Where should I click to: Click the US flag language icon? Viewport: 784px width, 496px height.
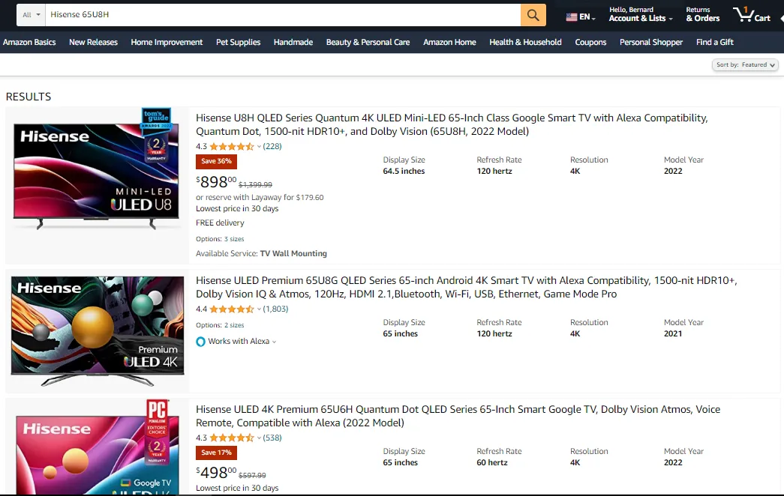pyautogui.click(x=572, y=17)
